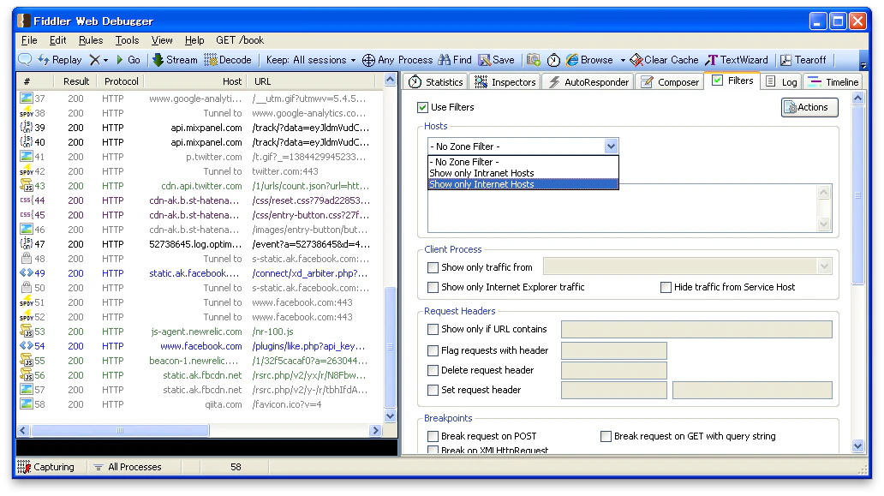Screen dimensions: 884x496
Task: Click All Processes filter in status bar
Action: tap(128, 467)
